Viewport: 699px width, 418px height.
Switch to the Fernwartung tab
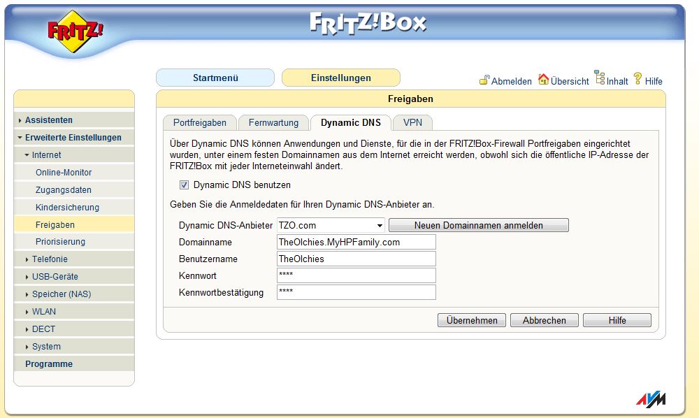click(x=273, y=122)
